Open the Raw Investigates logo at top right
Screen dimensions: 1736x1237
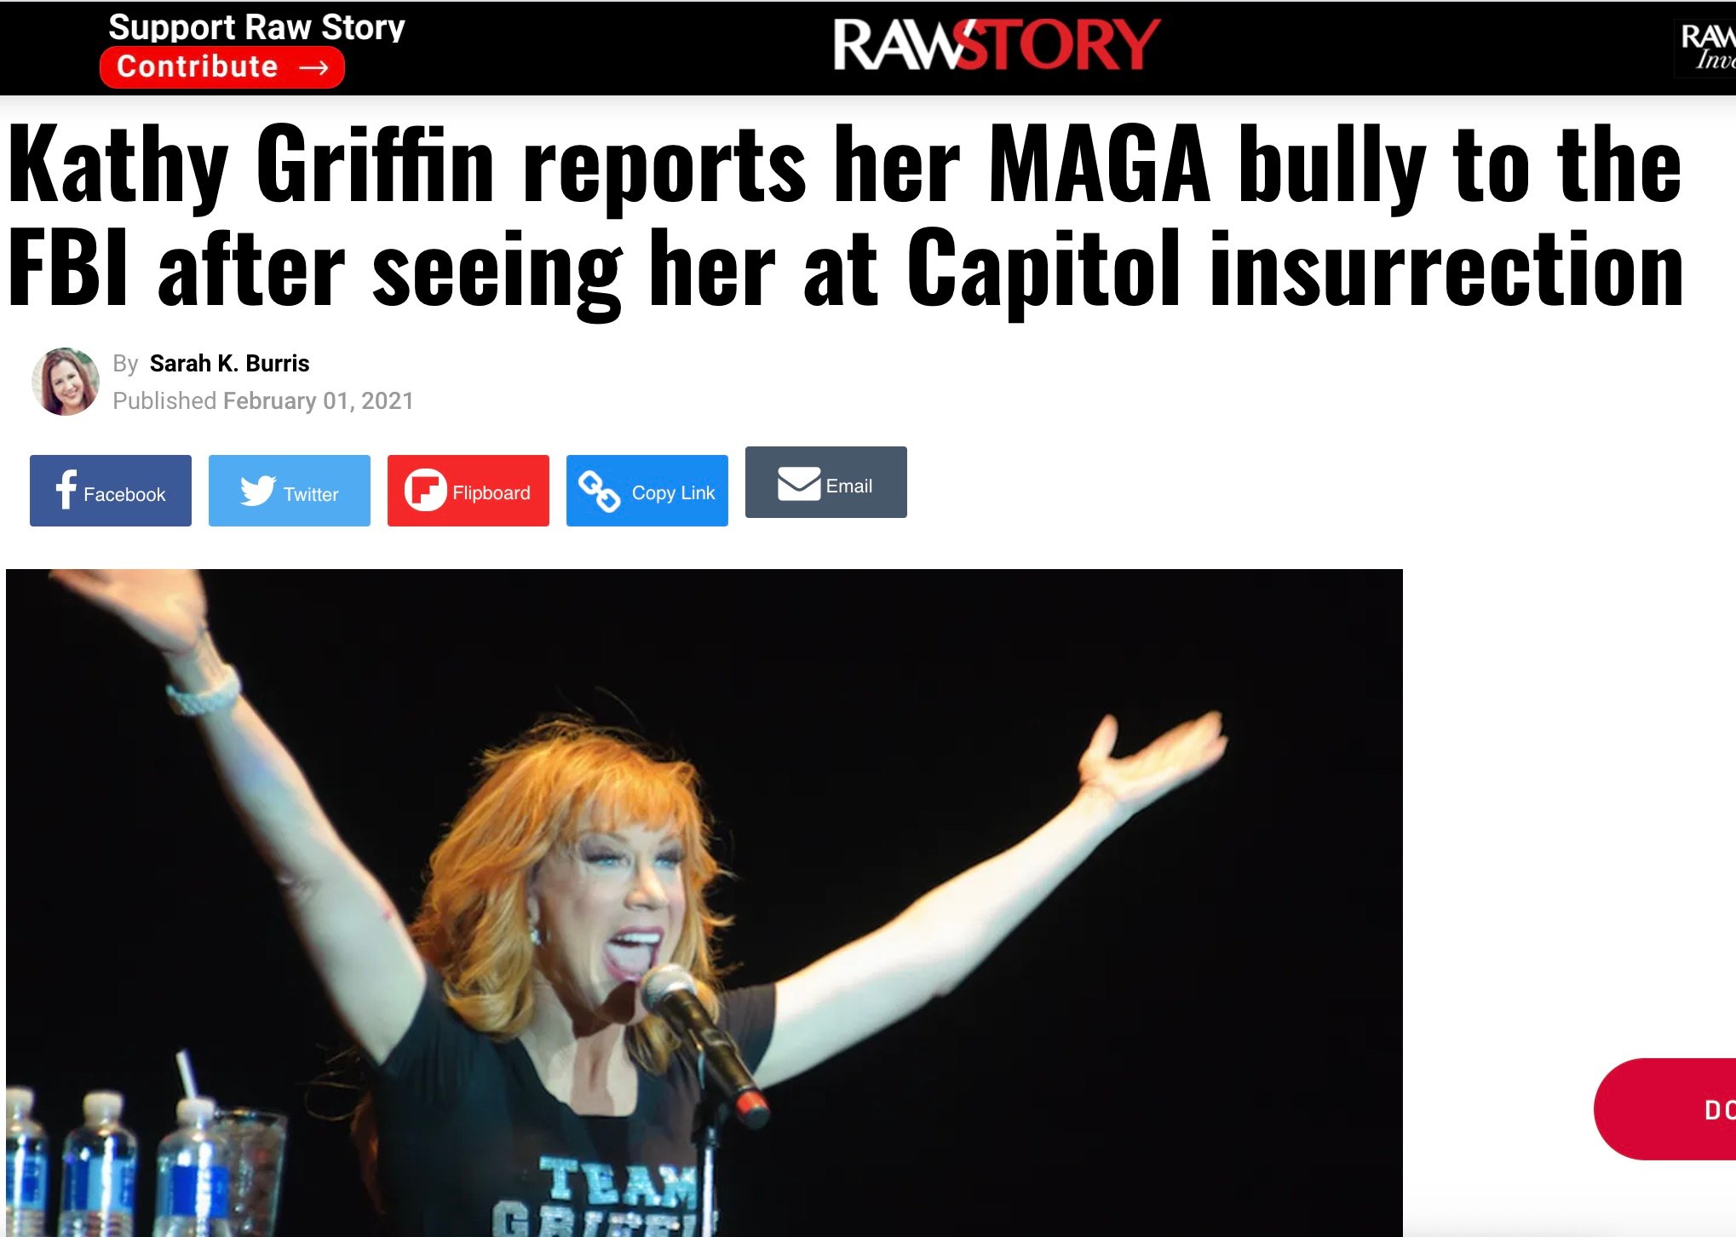[1705, 48]
